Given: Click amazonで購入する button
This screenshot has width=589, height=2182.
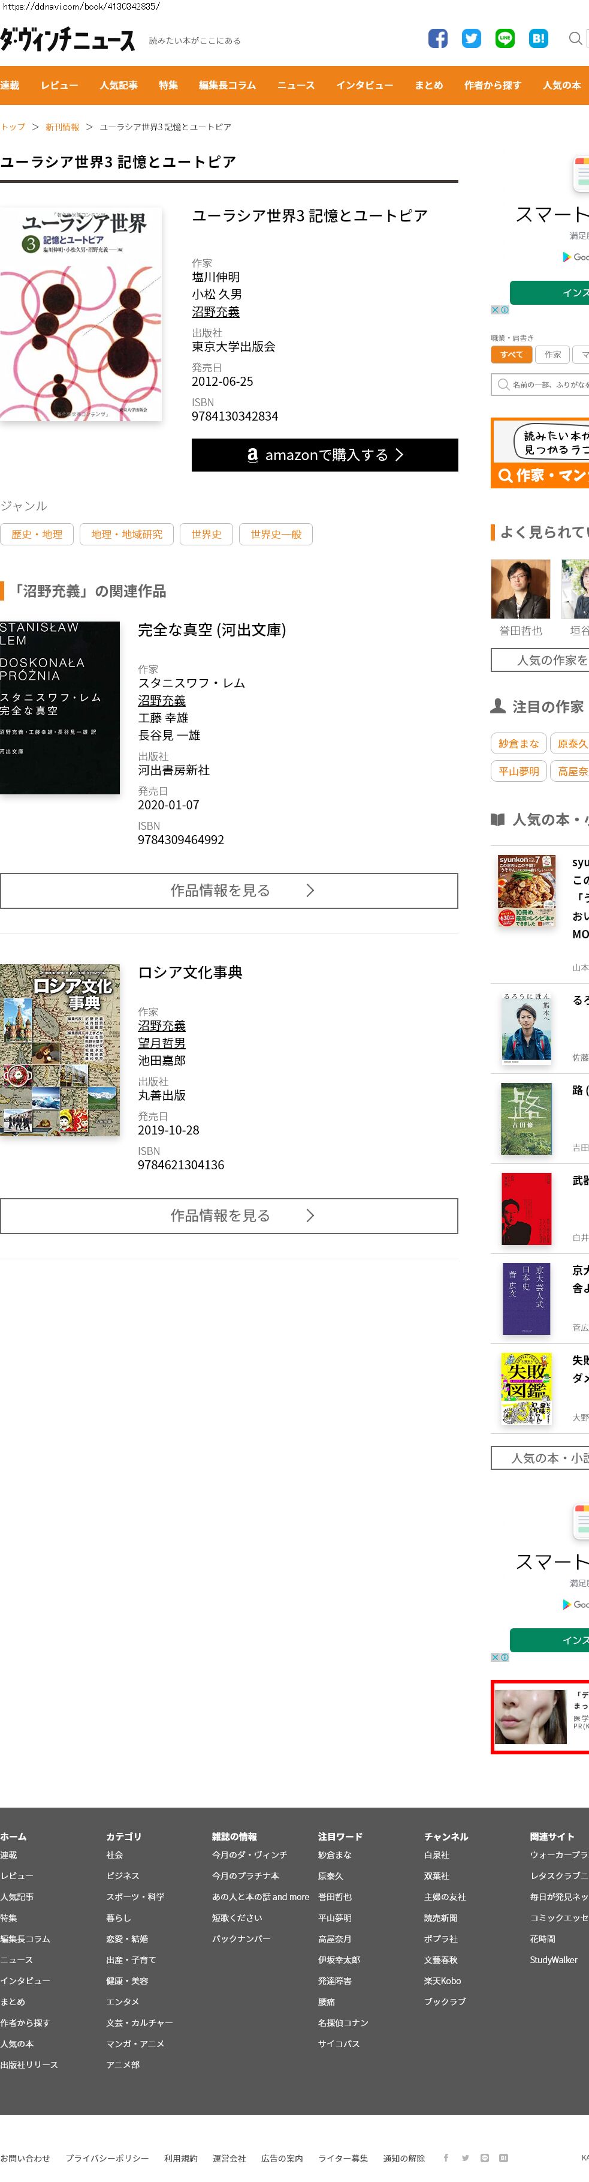Looking at the screenshot, I should click(325, 455).
